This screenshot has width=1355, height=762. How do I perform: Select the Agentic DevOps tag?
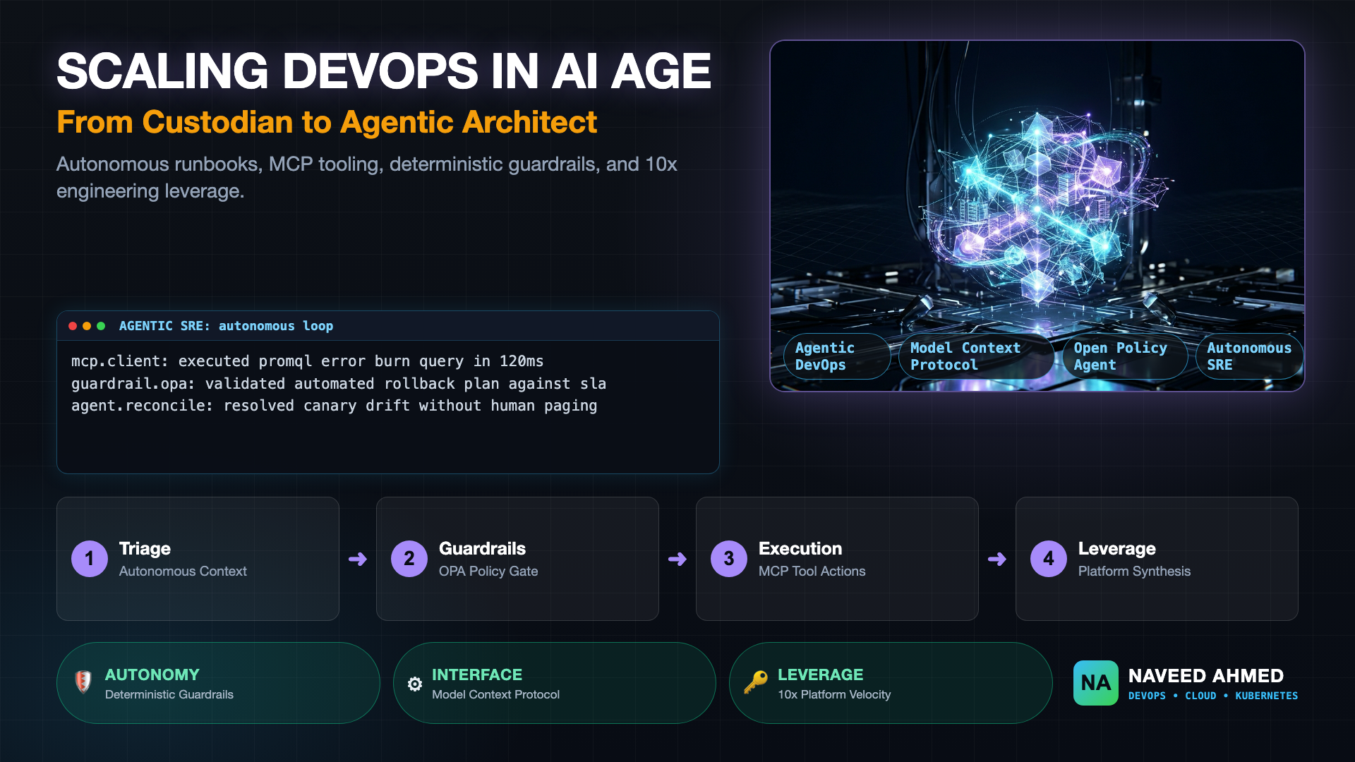[837, 356]
